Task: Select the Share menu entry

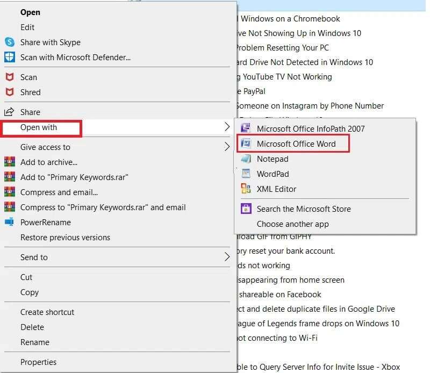Action: pyautogui.click(x=117, y=112)
